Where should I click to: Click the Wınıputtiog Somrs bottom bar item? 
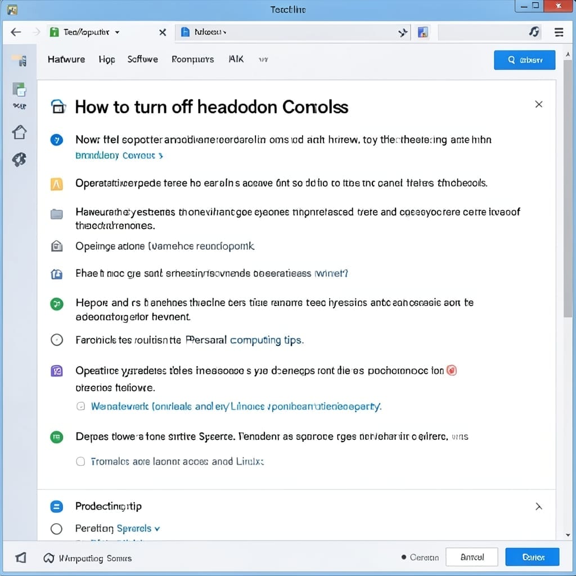[87, 559]
